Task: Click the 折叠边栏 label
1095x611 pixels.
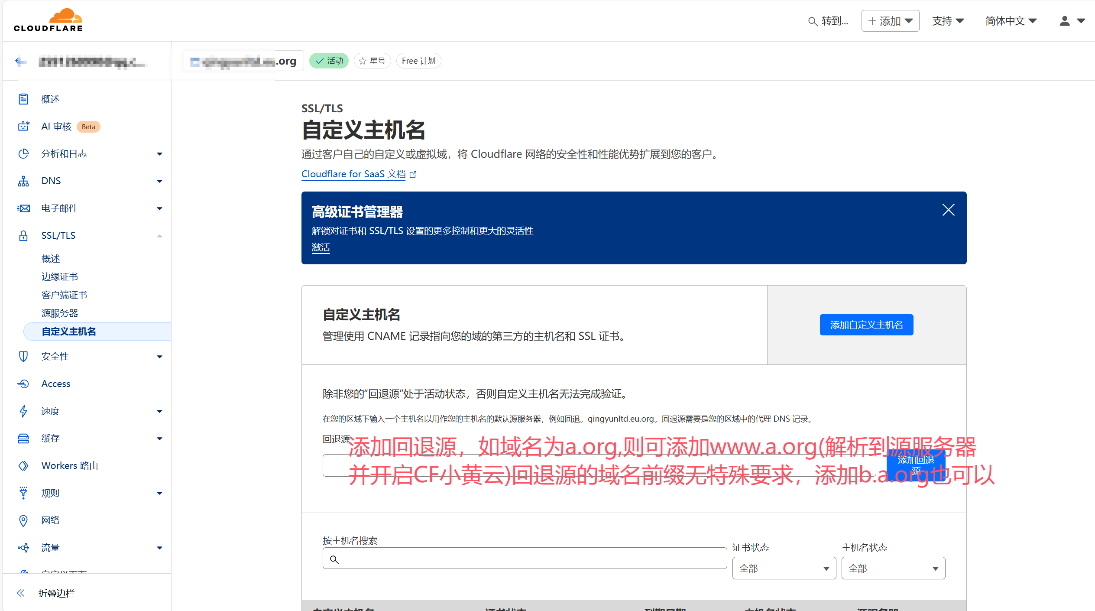Action: (x=56, y=593)
